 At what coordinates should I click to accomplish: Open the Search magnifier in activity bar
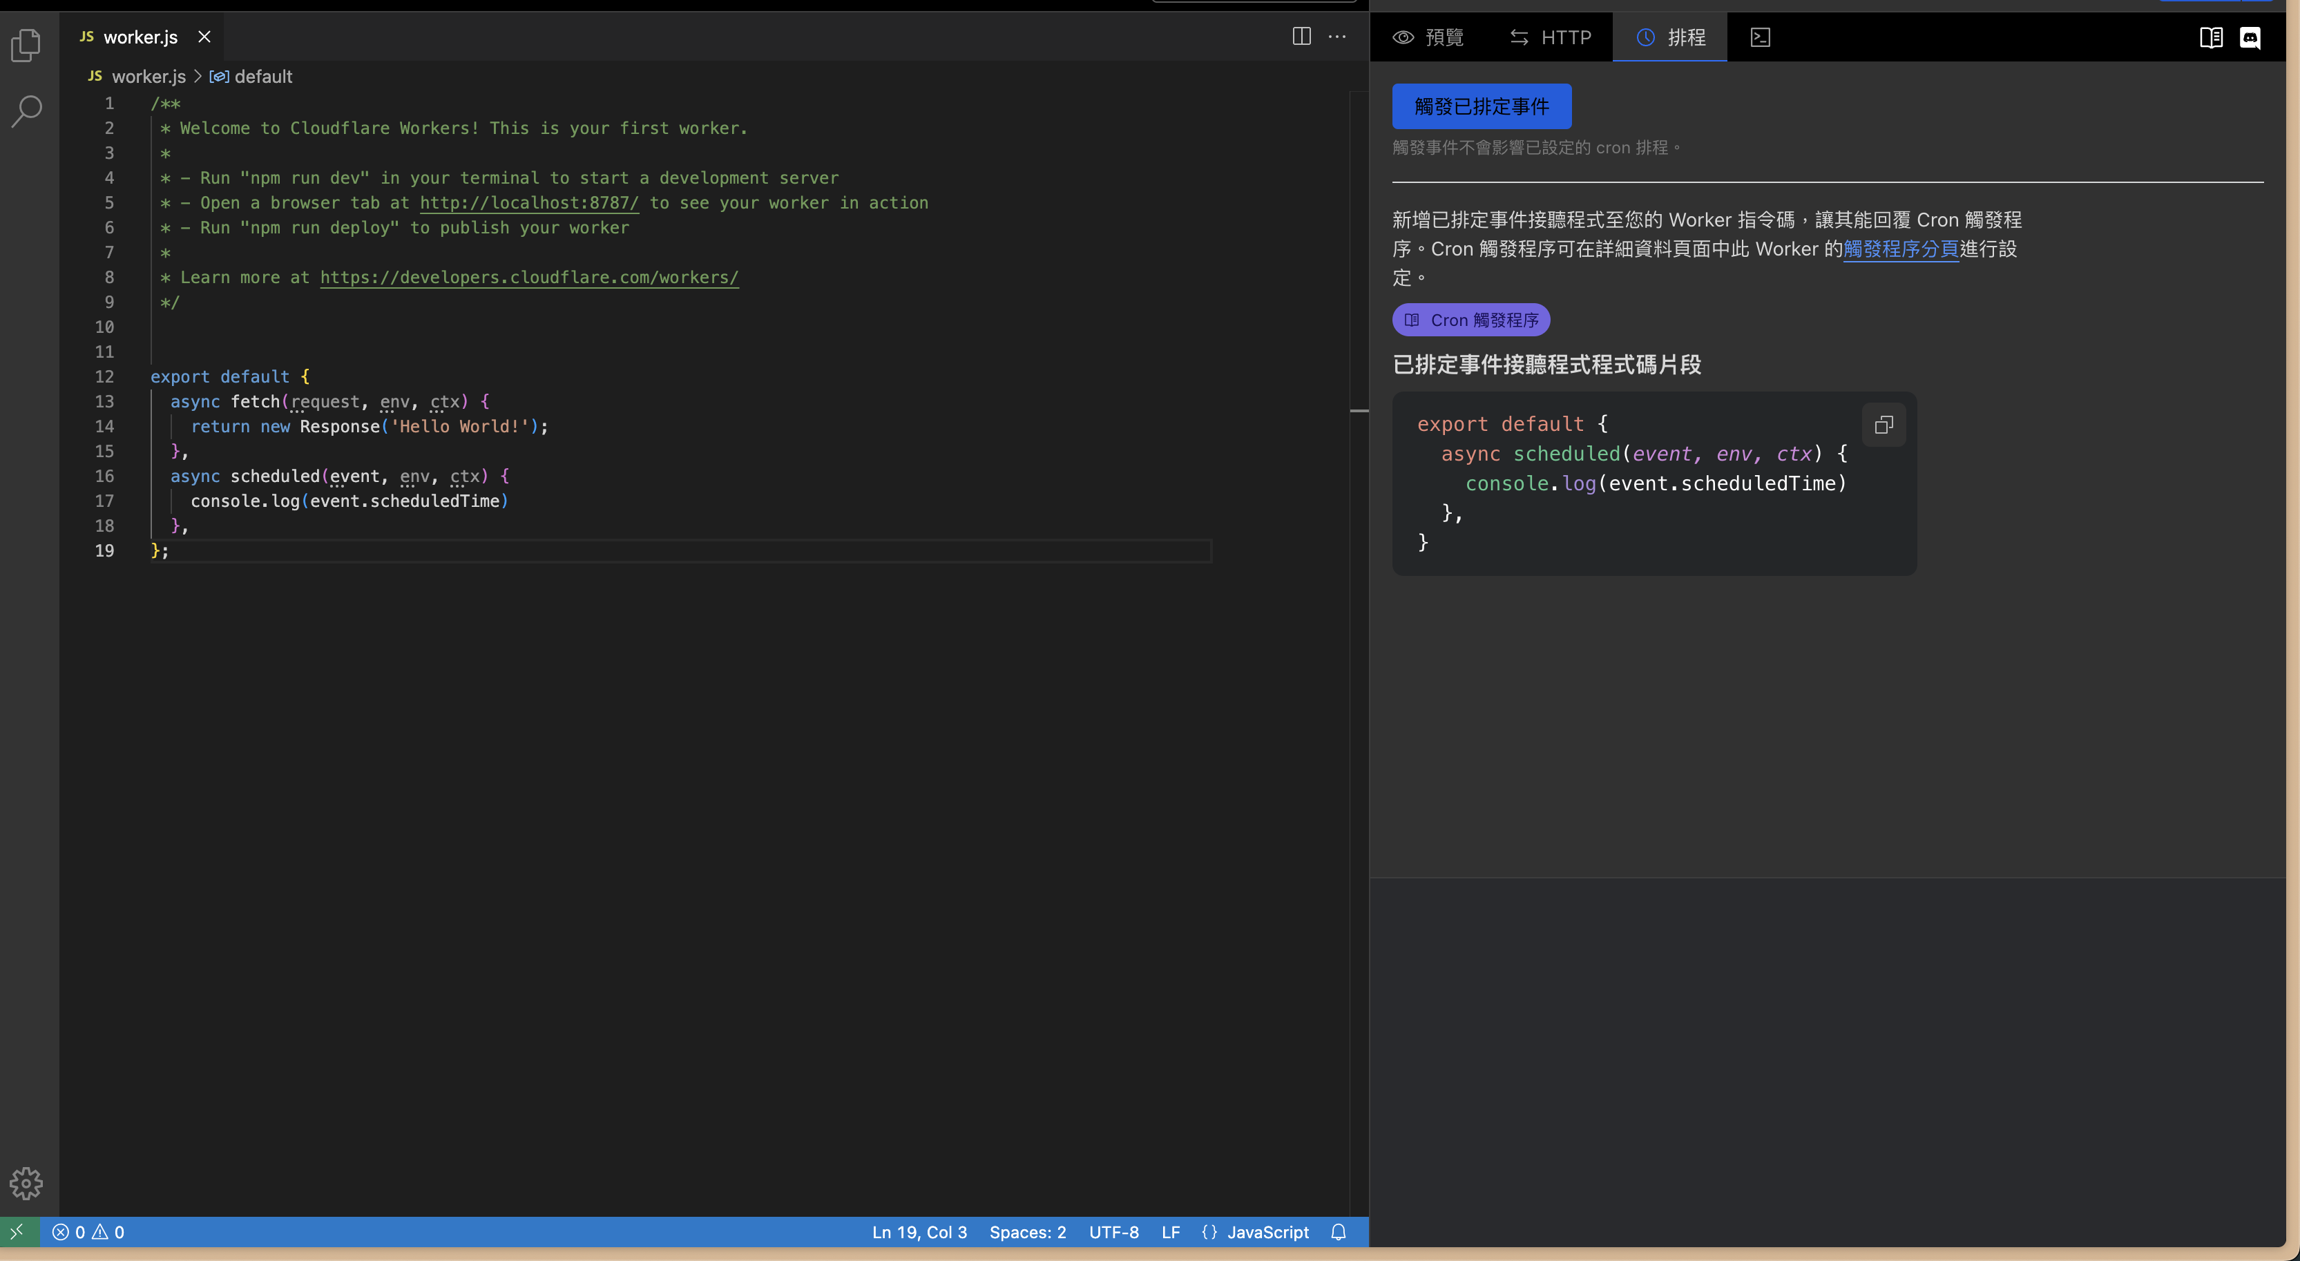pyautogui.click(x=26, y=112)
